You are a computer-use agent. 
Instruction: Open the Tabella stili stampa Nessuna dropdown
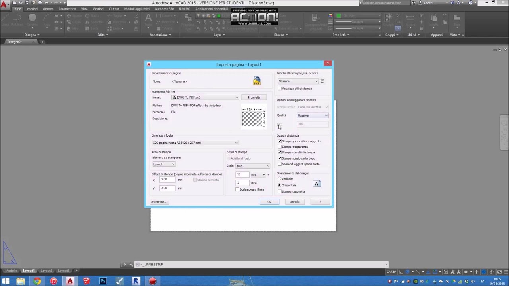click(x=298, y=81)
